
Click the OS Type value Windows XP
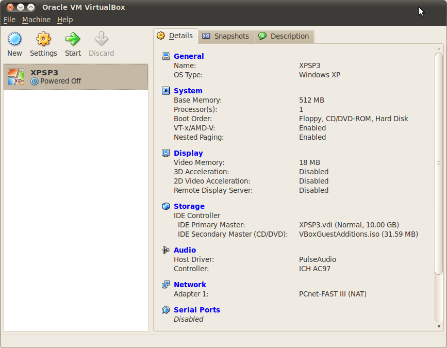click(x=320, y=75)
